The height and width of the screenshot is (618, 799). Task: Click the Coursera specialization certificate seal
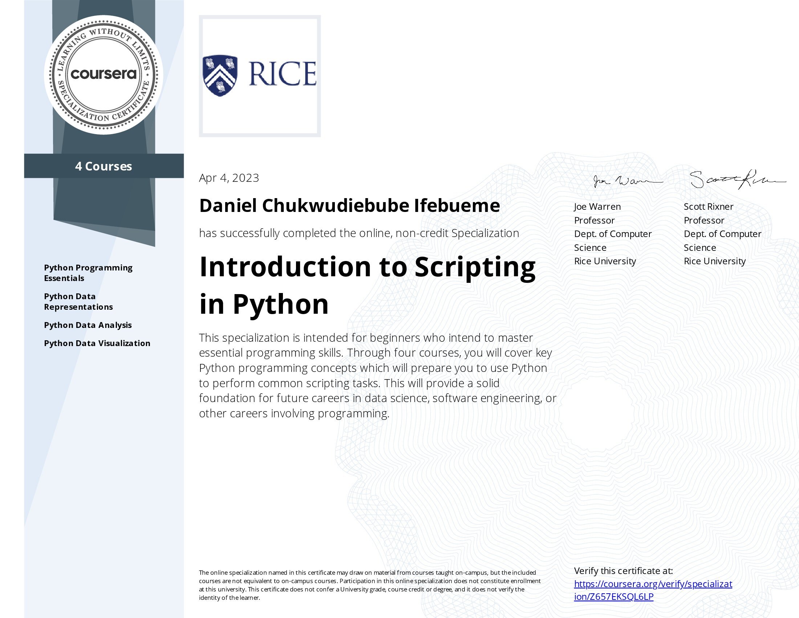click(x=104, y=75)
